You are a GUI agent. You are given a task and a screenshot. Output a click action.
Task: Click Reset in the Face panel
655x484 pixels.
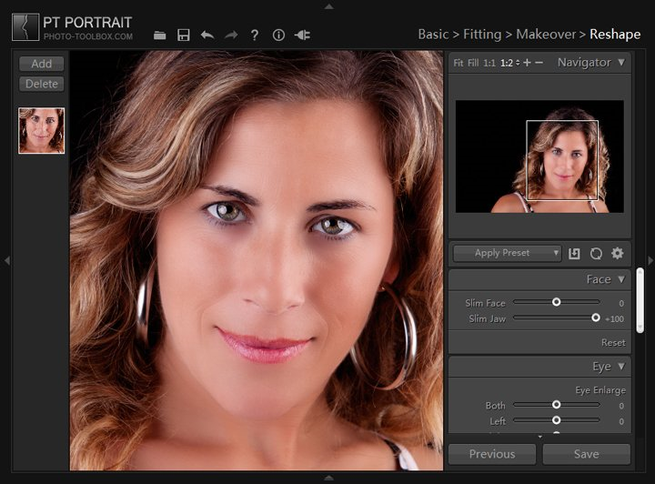[613, 343]
